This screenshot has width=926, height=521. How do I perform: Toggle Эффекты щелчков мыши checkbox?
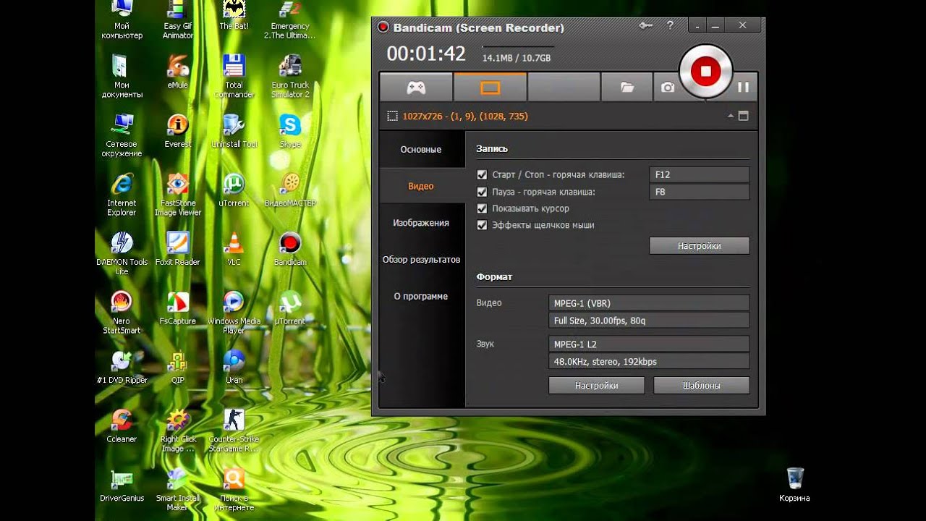coord(482,225)
